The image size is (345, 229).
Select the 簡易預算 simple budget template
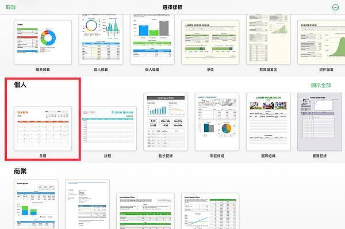click(43, 42)
